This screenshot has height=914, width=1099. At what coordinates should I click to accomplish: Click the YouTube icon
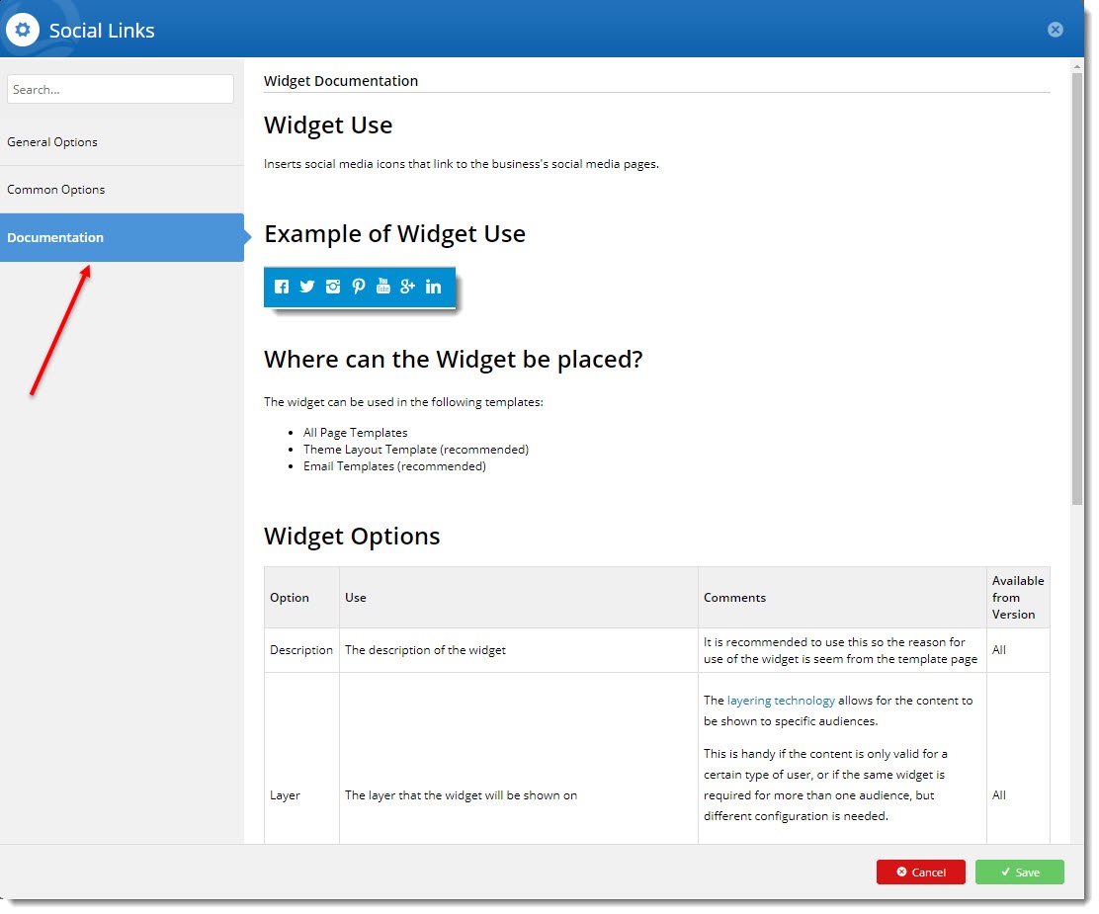(x=383, y=287)
